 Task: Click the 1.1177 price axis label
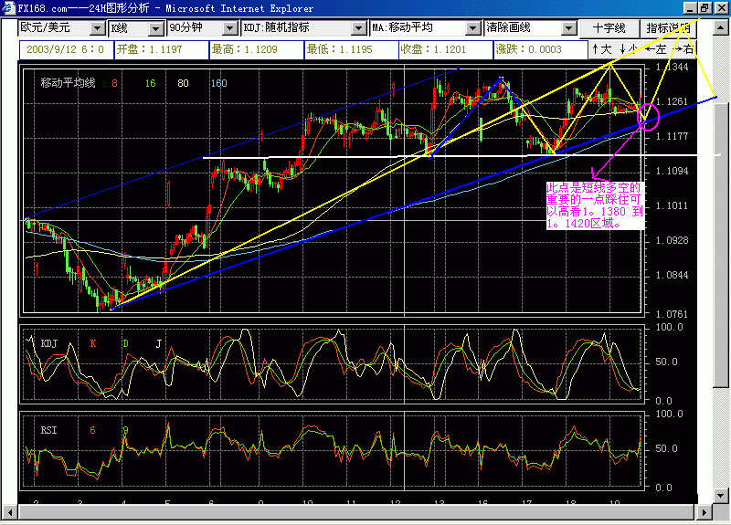click(x=672, y=136)
